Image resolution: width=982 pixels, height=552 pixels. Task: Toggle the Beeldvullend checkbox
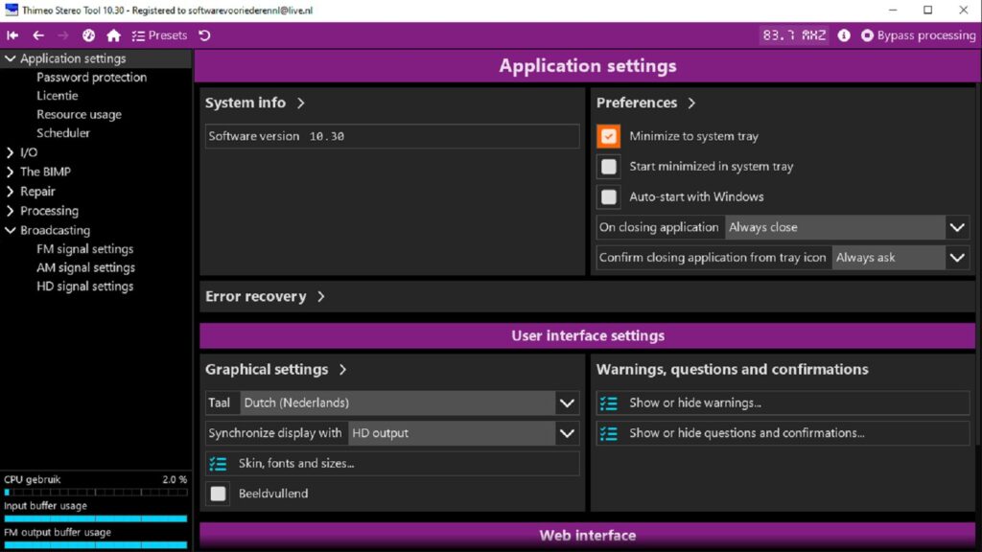pyautogui.click(x=218, y=494)
